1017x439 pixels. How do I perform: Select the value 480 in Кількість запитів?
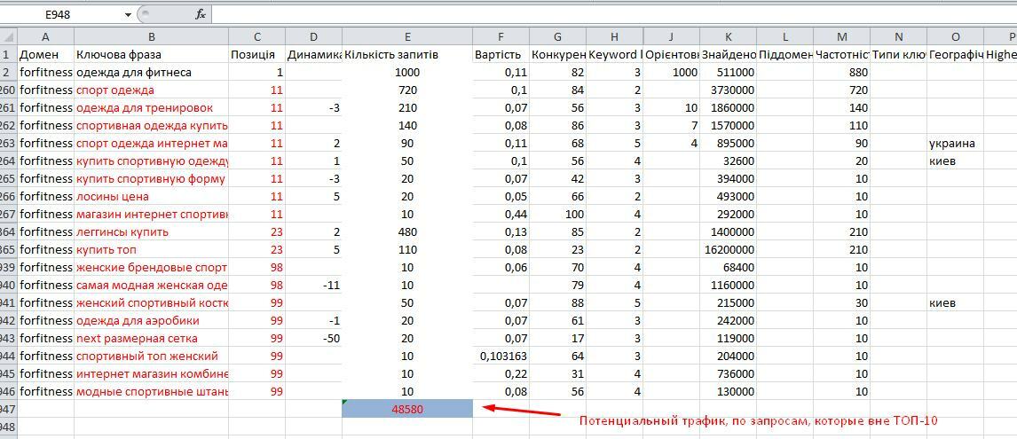tap(406, 232)
